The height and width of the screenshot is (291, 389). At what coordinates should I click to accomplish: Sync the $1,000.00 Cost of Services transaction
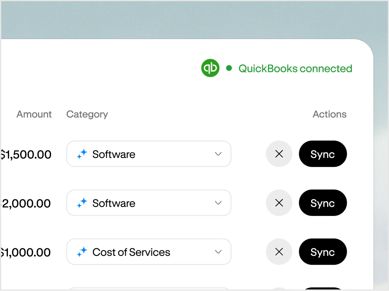click(323, 252)
